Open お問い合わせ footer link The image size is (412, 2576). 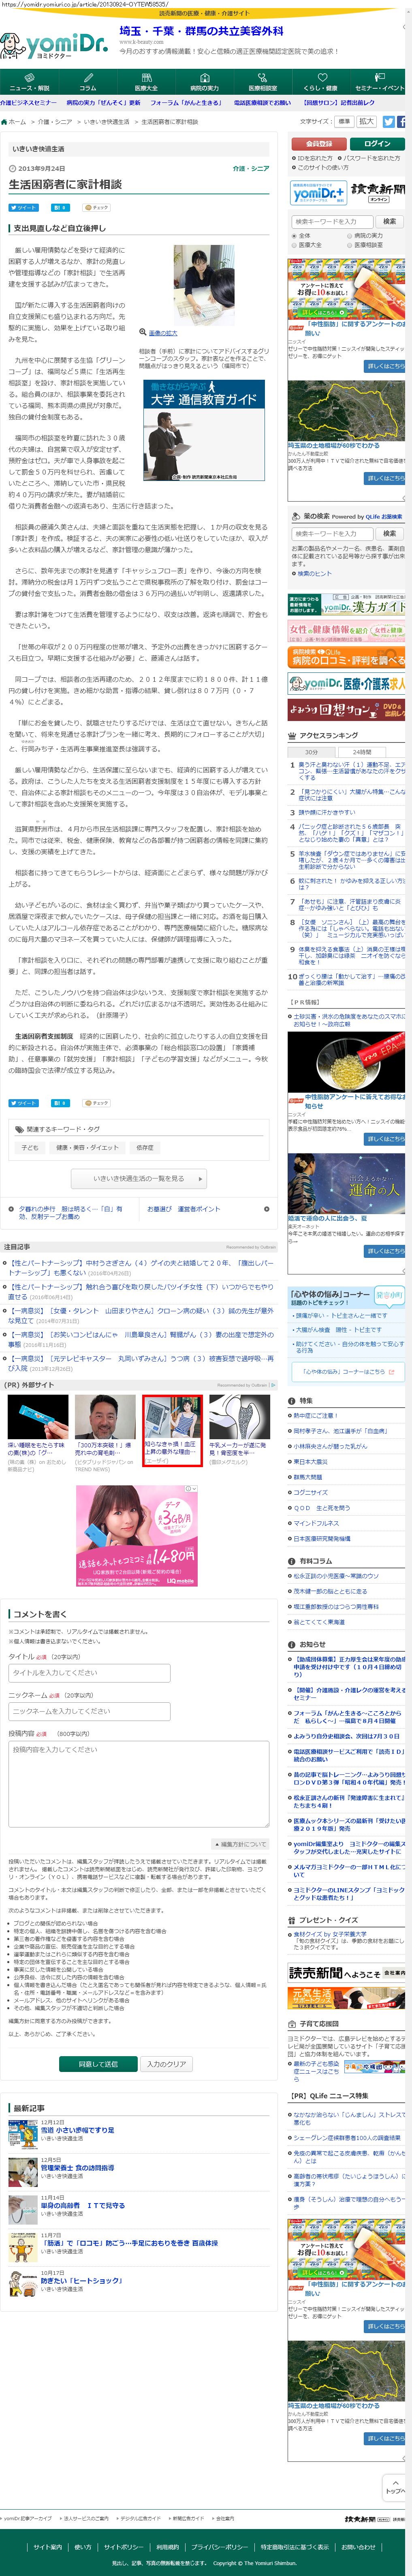click(x=358, y=2547)
